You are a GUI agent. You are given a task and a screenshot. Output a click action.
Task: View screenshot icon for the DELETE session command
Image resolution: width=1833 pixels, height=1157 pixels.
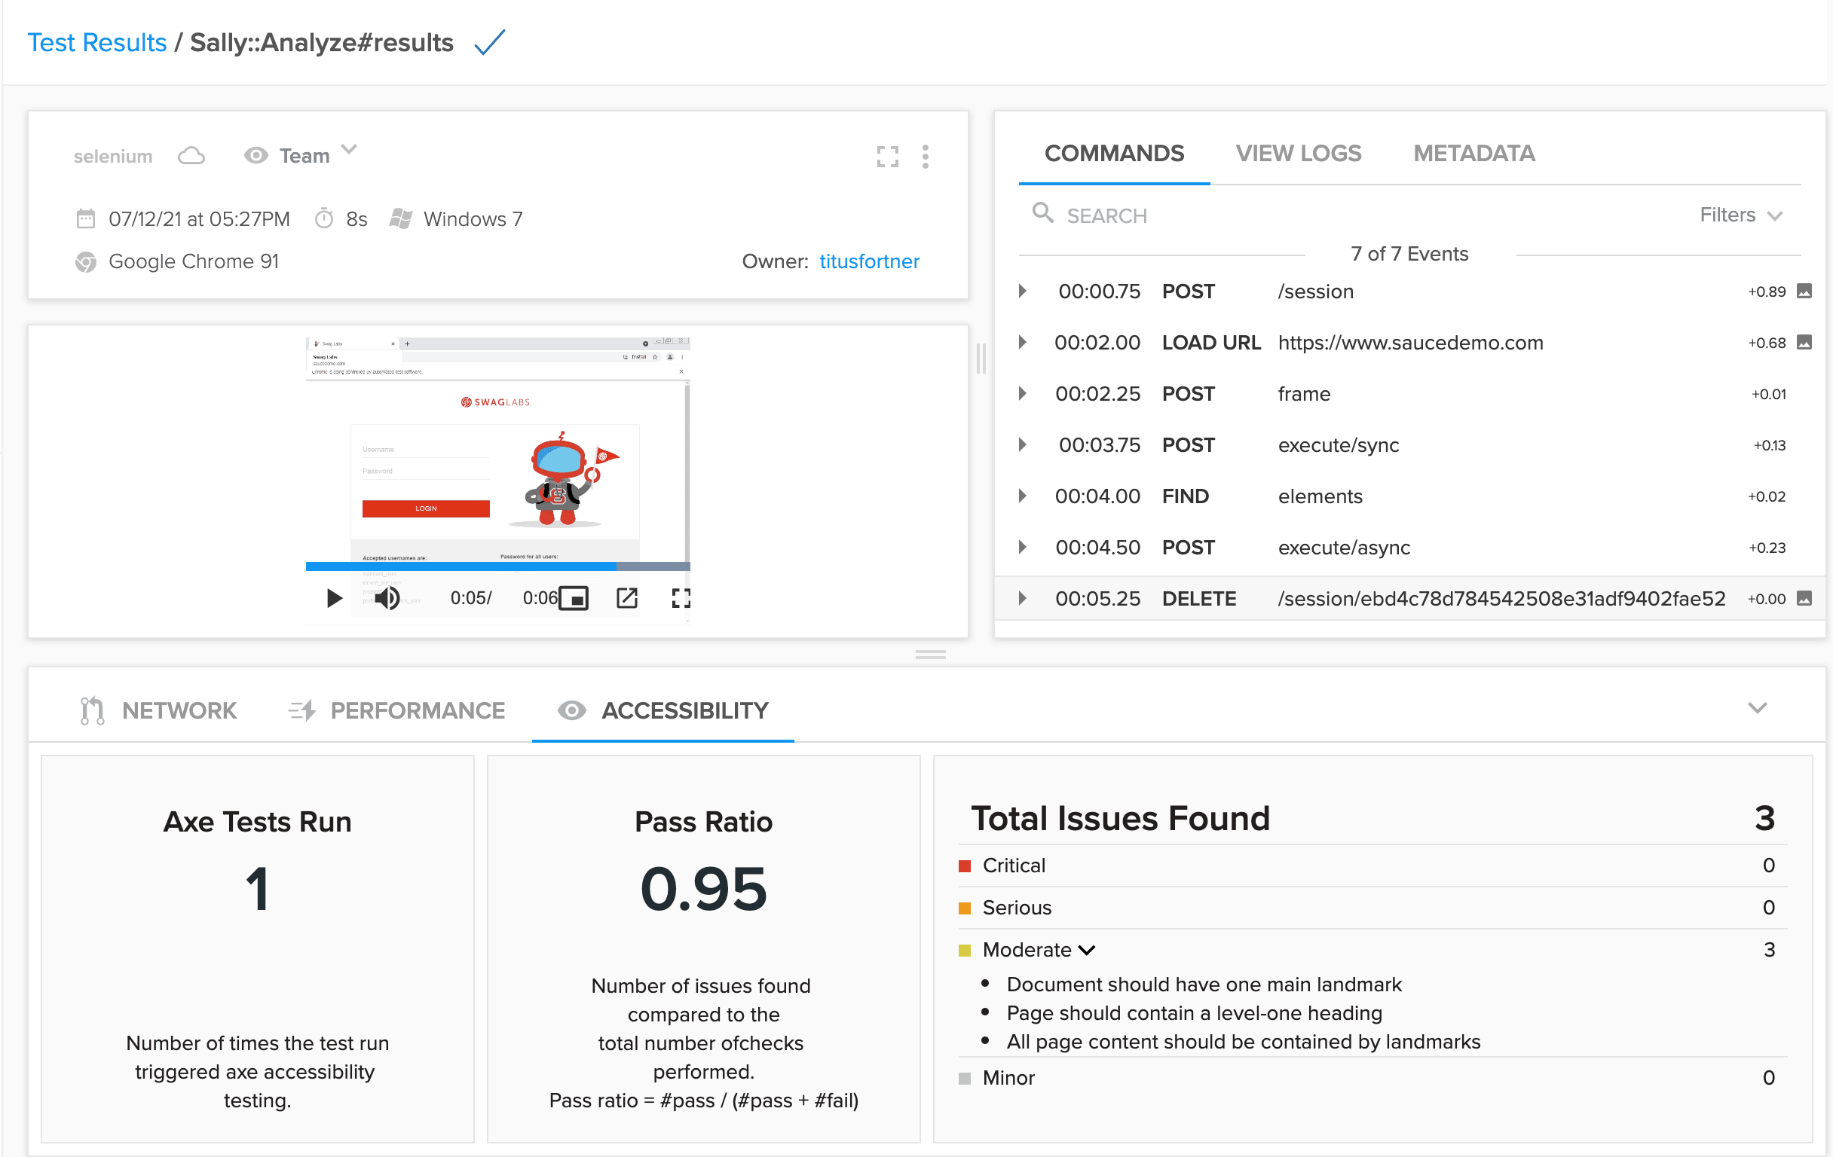point(1804,598)
